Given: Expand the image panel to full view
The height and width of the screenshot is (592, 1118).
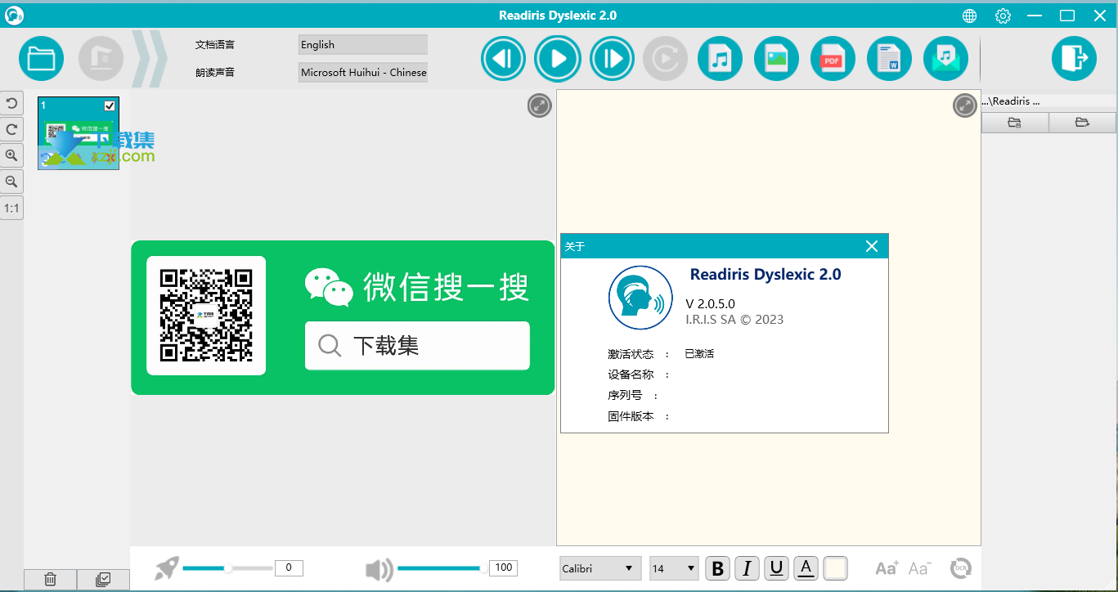Looking at the screenshot, I should coord(539,105).
